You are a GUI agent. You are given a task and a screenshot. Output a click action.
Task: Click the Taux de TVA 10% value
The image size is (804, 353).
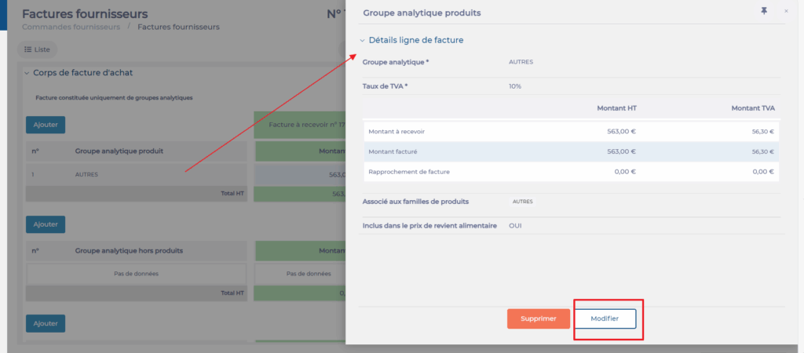[x=515, y=86]
